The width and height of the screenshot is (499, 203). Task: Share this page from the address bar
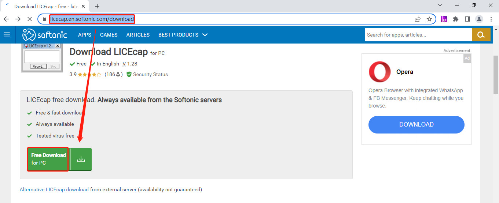(418, 19)
